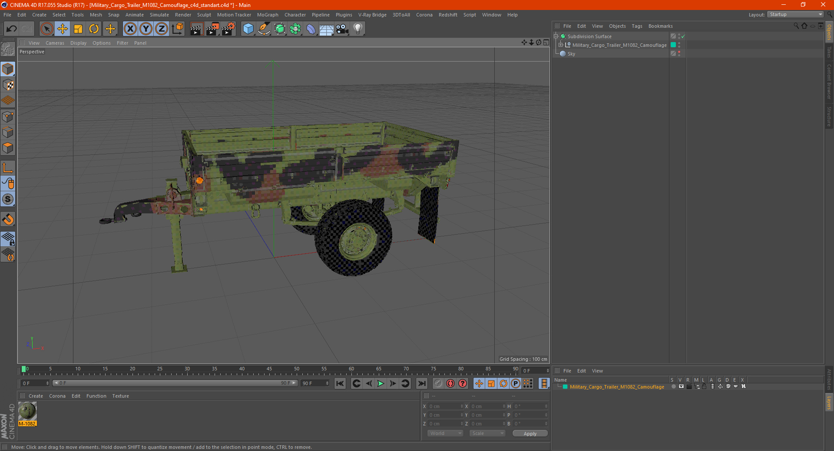
Task: Open Bend deformer icon
Action: [x=311, y=29]
